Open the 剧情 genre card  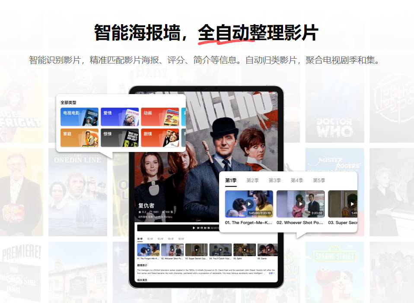[160, 138]
